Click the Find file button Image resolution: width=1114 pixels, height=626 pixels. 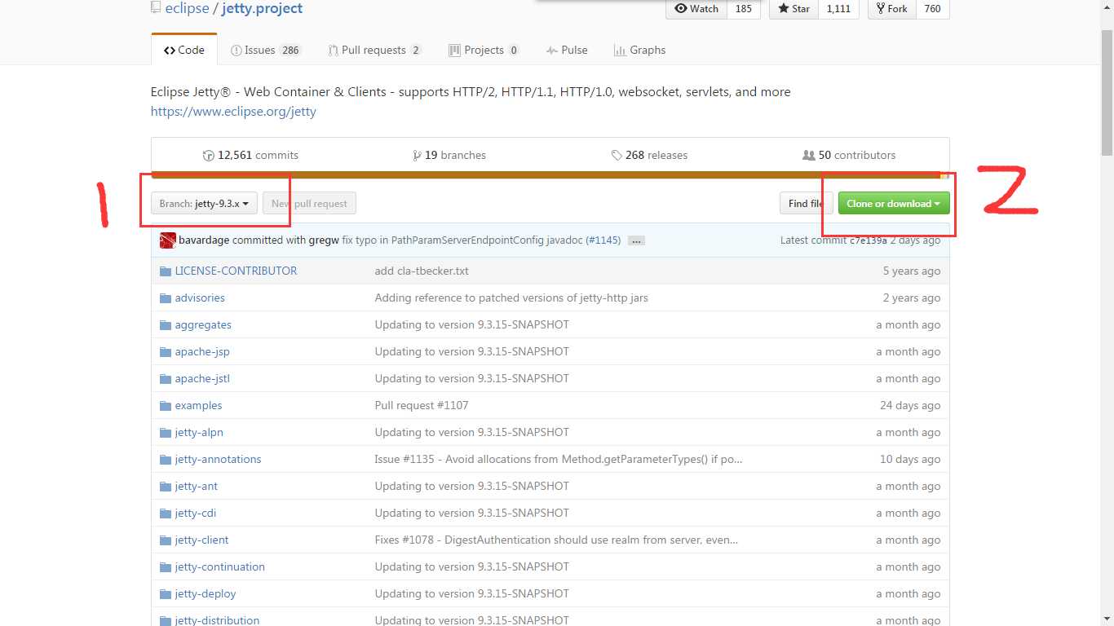tap(806, 203)
